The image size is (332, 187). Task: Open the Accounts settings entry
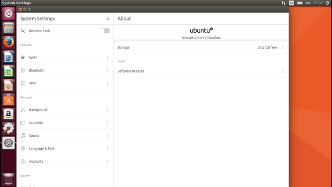[65, 161]
